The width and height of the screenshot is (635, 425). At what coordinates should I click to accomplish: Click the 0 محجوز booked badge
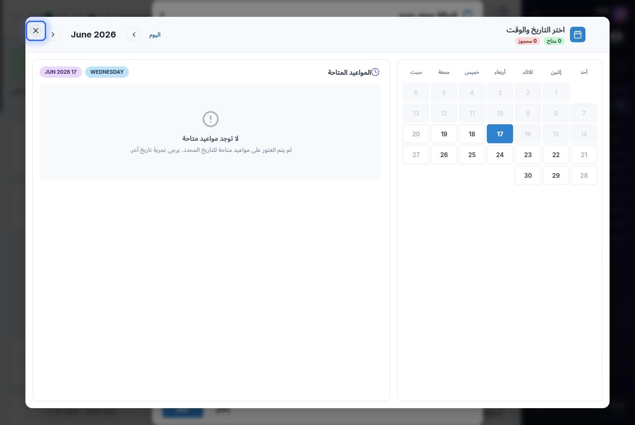pos(528,41)
